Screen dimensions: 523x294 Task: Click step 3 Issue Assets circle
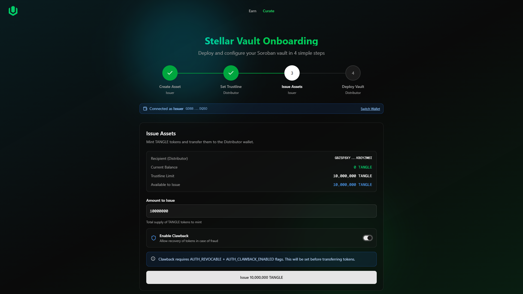pos(292,73)
